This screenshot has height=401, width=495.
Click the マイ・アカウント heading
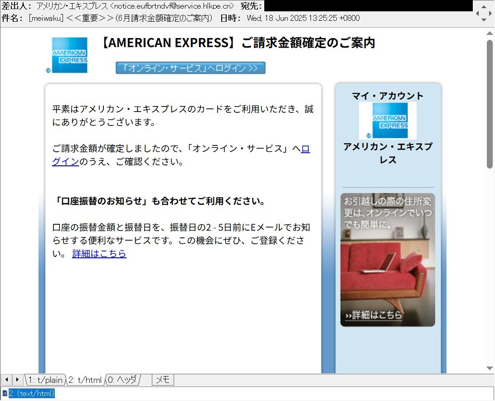coord(388,96)
